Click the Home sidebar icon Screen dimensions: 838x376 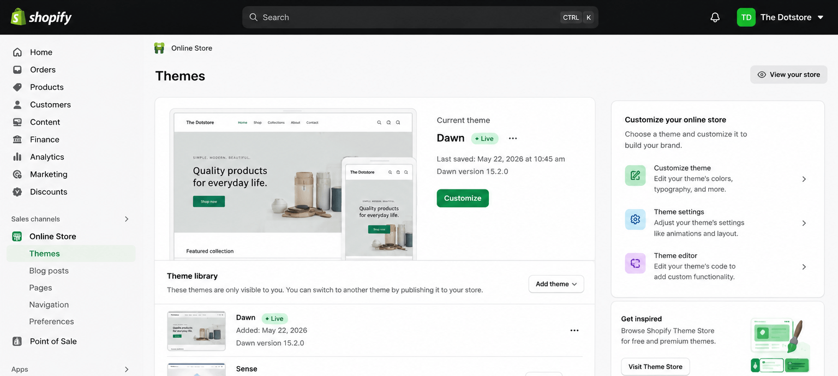[17, 52]
